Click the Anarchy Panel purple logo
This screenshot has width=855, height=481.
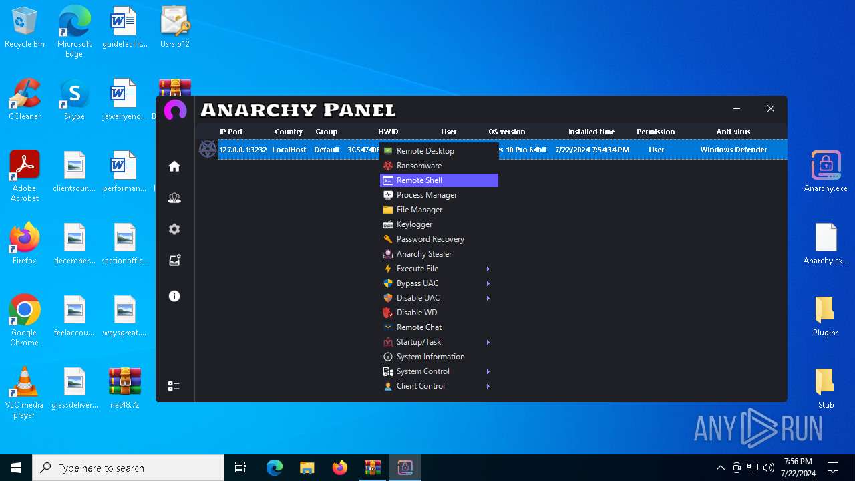click(175, 110)
